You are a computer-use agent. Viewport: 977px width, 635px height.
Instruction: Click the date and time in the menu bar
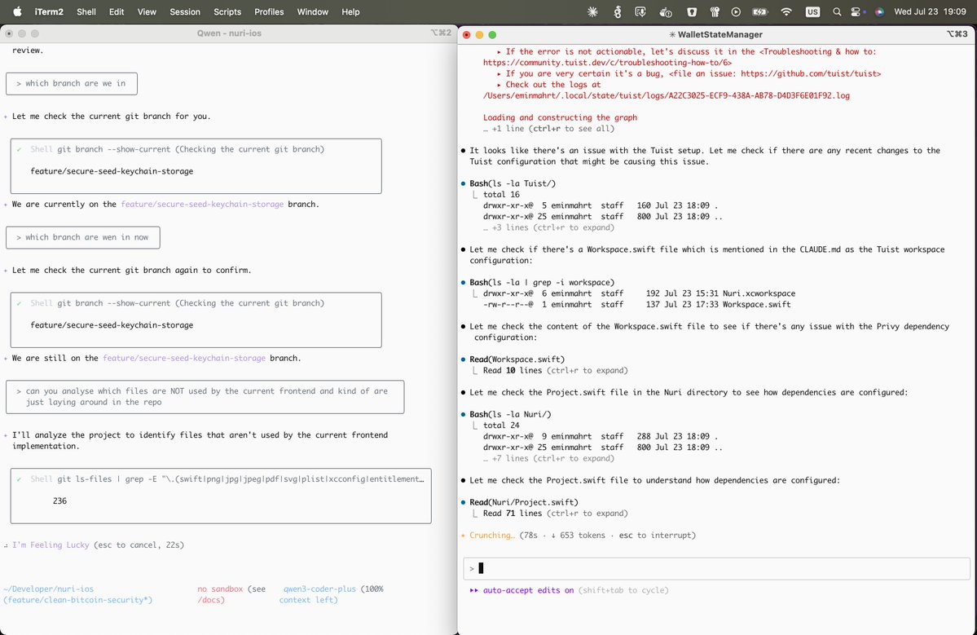(x=931, y=11)
